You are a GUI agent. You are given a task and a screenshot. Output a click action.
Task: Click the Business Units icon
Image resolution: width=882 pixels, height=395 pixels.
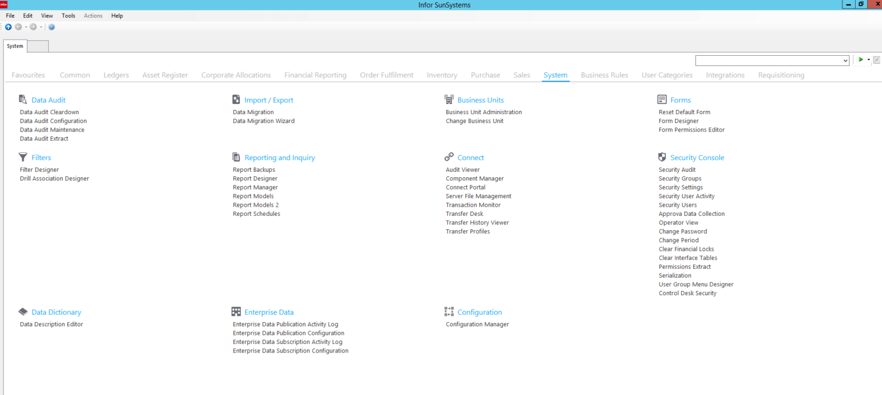tap(449, 99)
